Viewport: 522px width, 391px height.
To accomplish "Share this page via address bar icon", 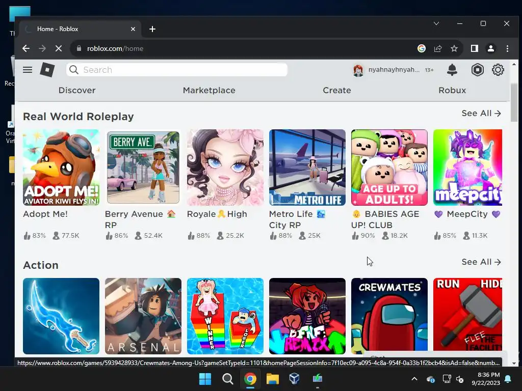I will click(438, 48).
